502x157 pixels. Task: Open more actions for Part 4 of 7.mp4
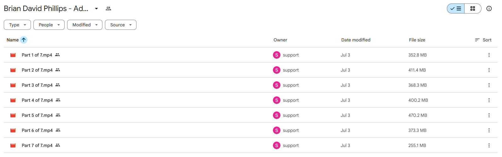click(489, 100)
